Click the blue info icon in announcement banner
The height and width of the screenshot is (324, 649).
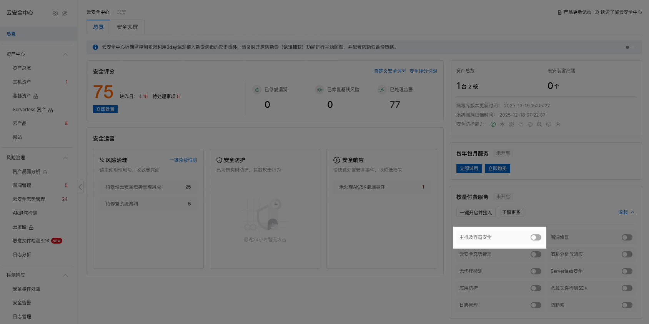point(95,47)
